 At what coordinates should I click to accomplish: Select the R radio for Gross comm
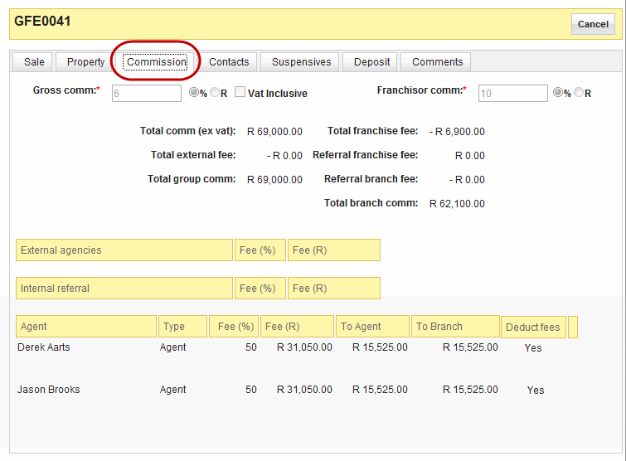215,93
